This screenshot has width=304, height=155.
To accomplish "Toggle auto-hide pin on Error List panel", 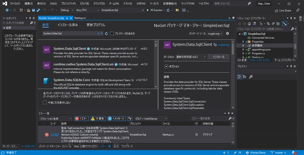I will [x=228, y=113].
